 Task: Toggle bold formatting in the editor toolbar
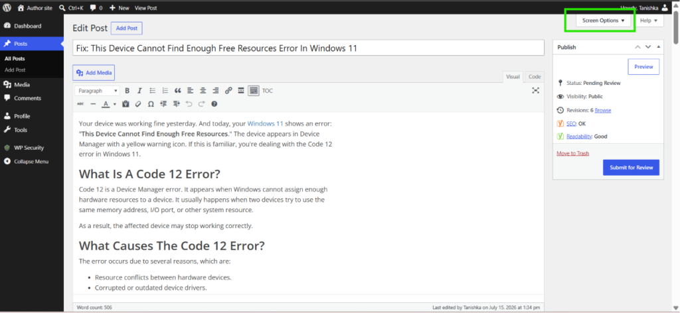(127, 90)
